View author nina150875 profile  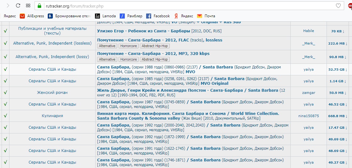(x=308, y=116)
